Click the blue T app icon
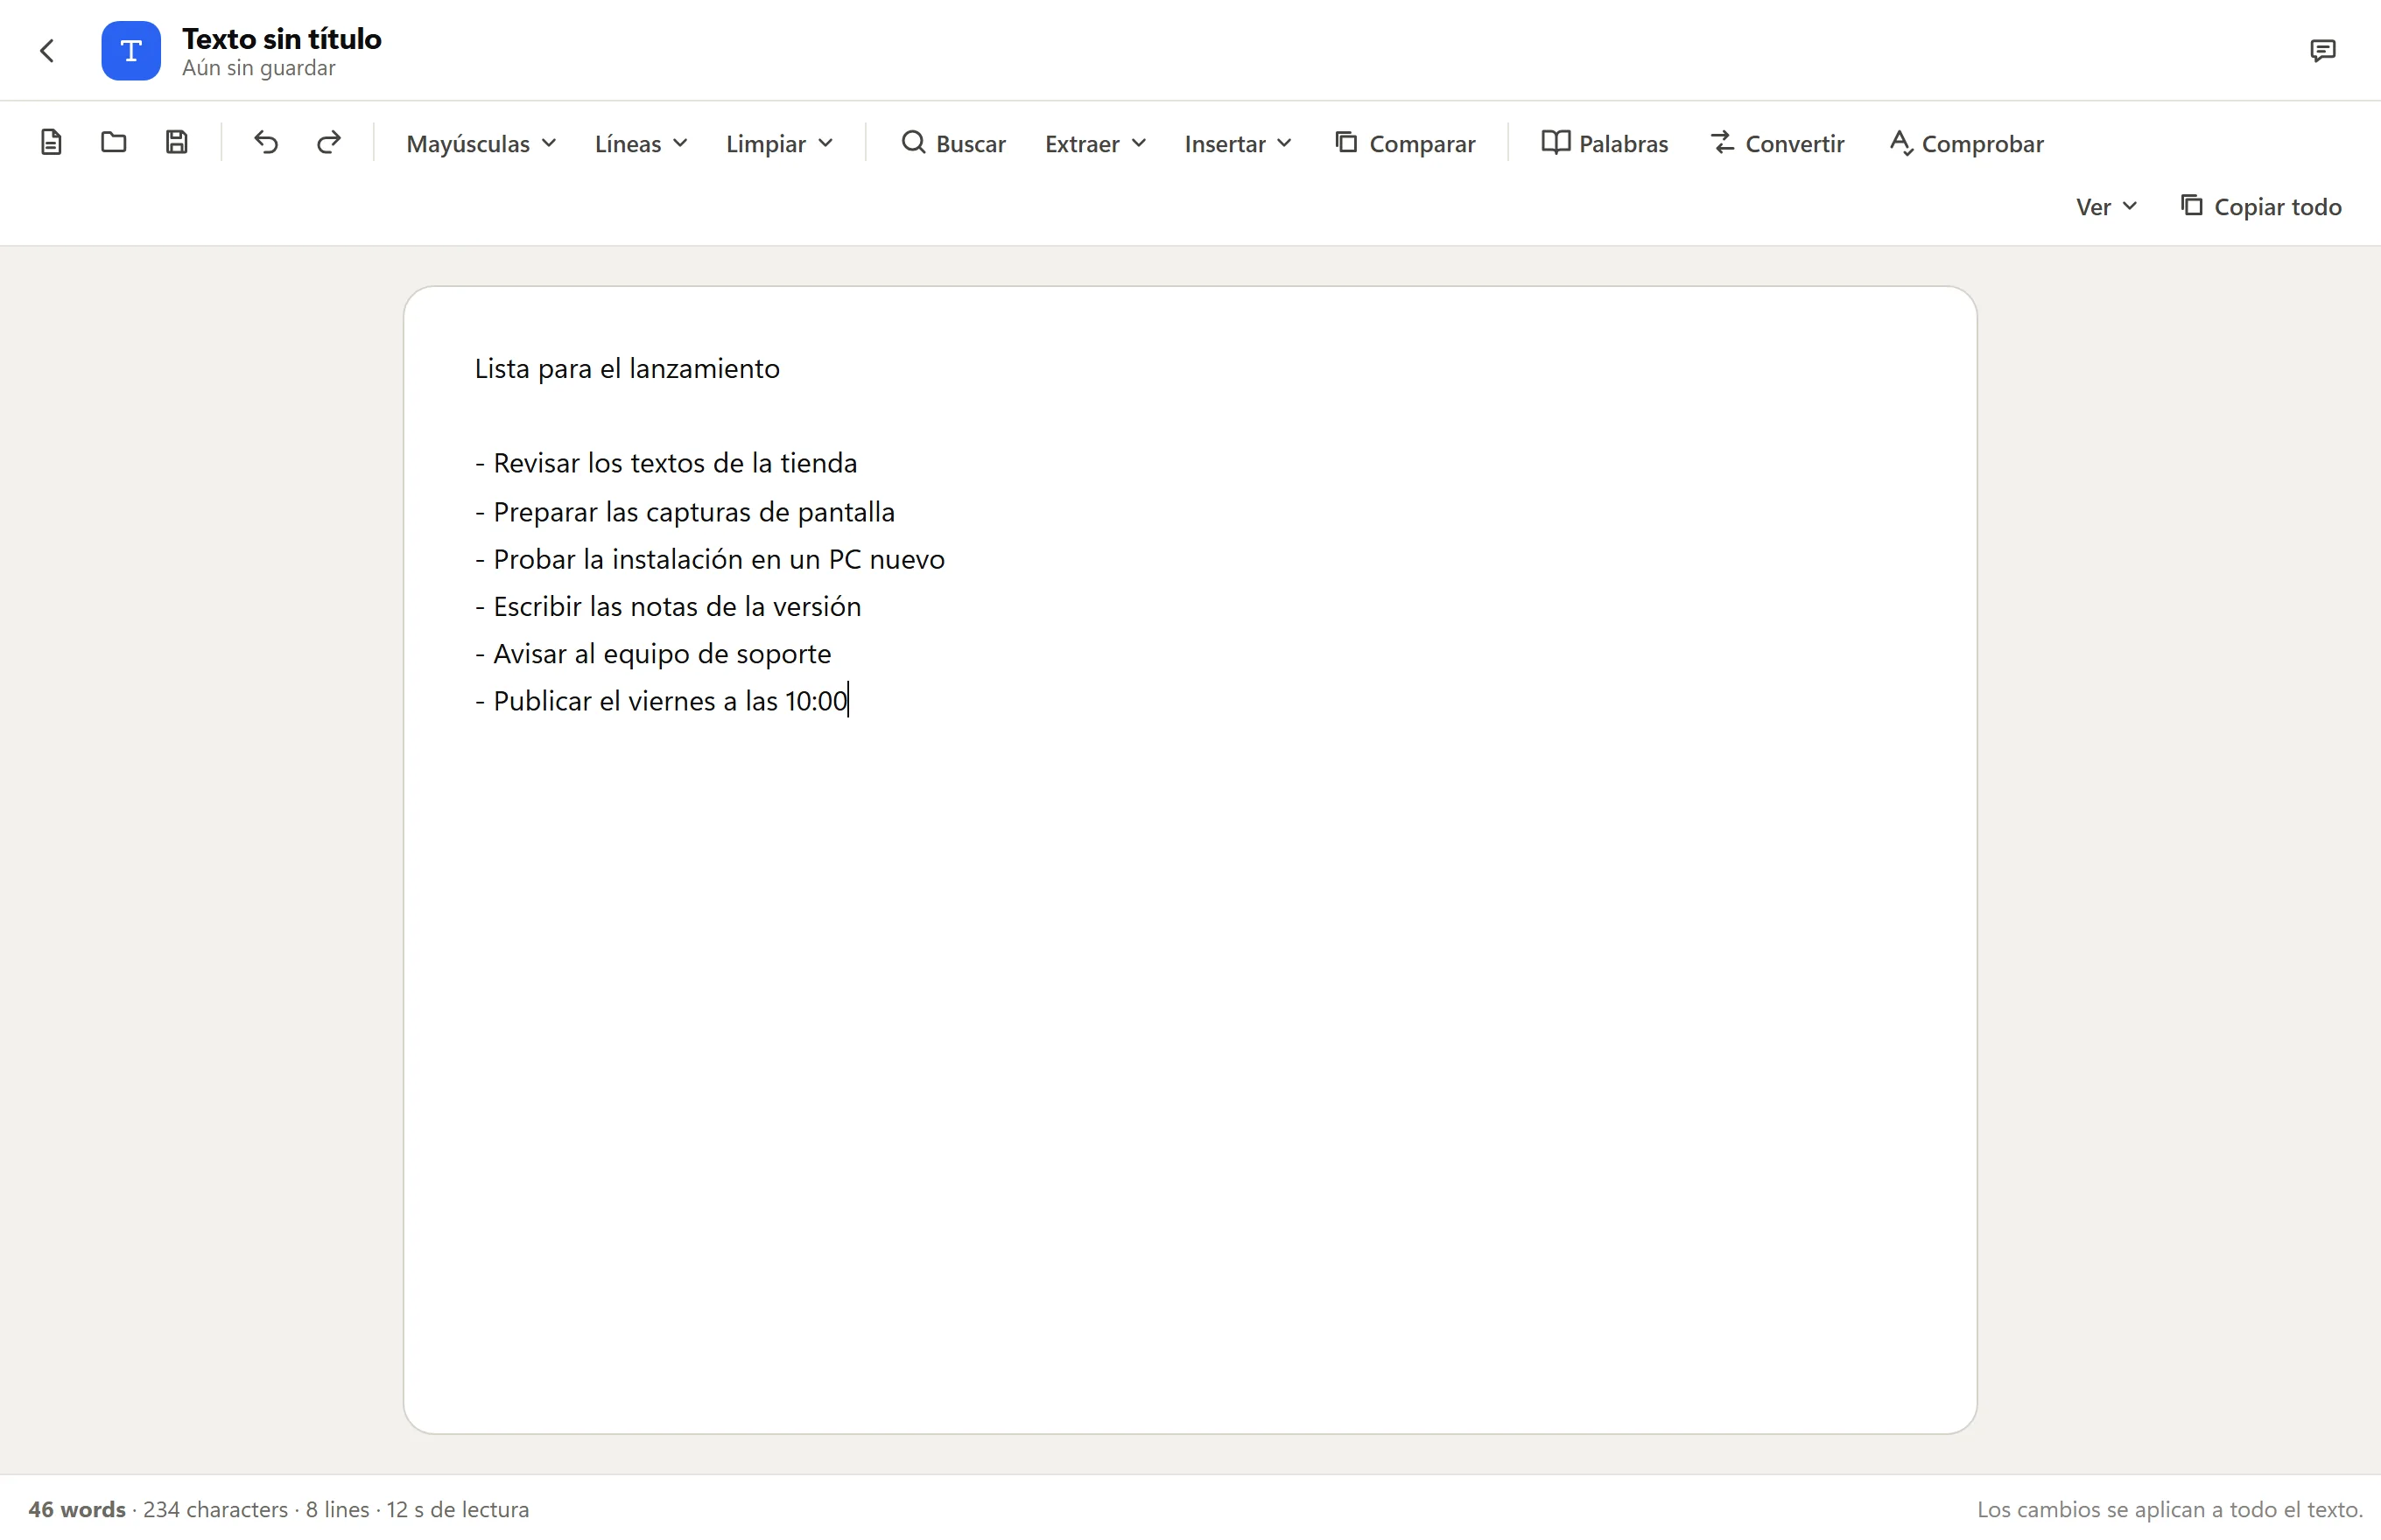Viewport: 2381px width, 1540px height. tap(131, 50)
